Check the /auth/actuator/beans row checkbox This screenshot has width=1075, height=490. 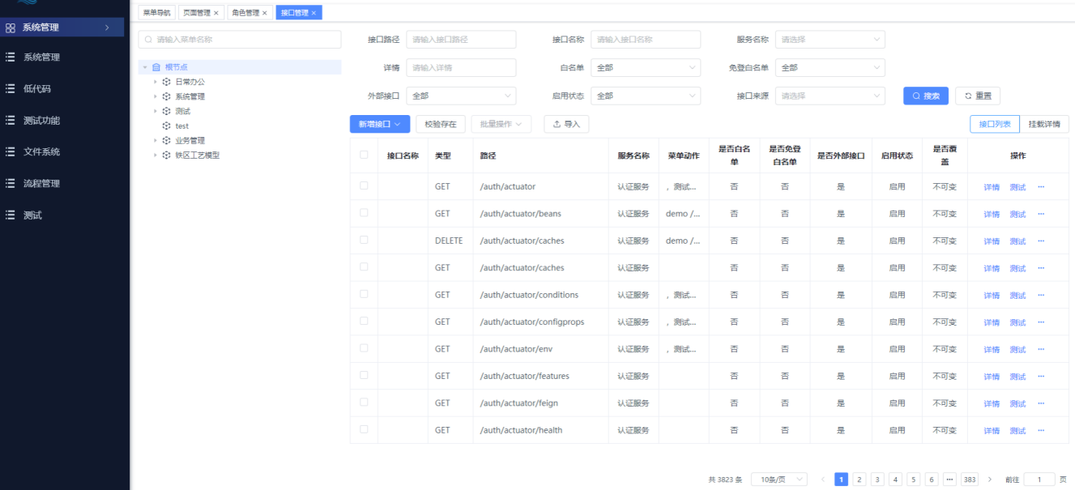[x=364, y=213]
